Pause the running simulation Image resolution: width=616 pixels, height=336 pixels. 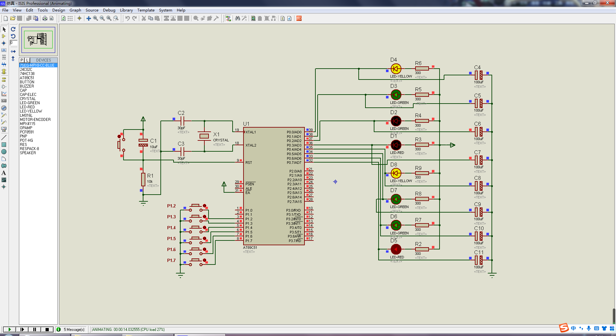click(34, 329)
